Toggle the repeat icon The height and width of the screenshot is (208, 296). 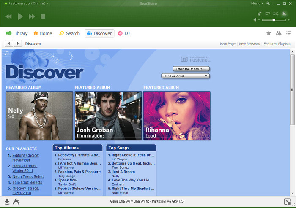click(x=268, y=14)
